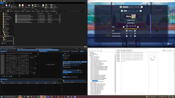Switch to the Sequences search tab
Viewport: 175px width, 98px height.
[x=69, y=62]
